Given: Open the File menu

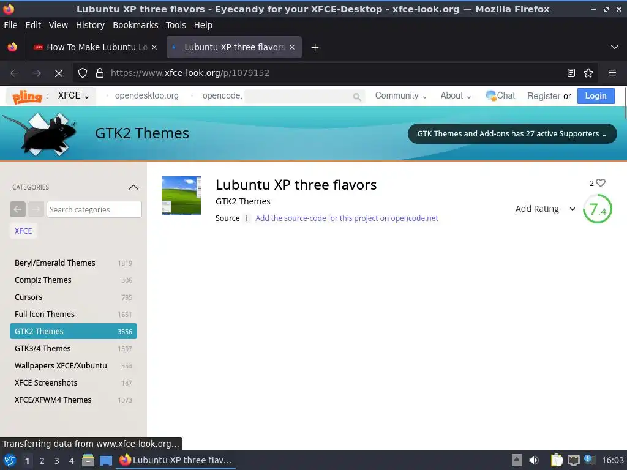Looking at the screenshot, I should tap(10, 25).
